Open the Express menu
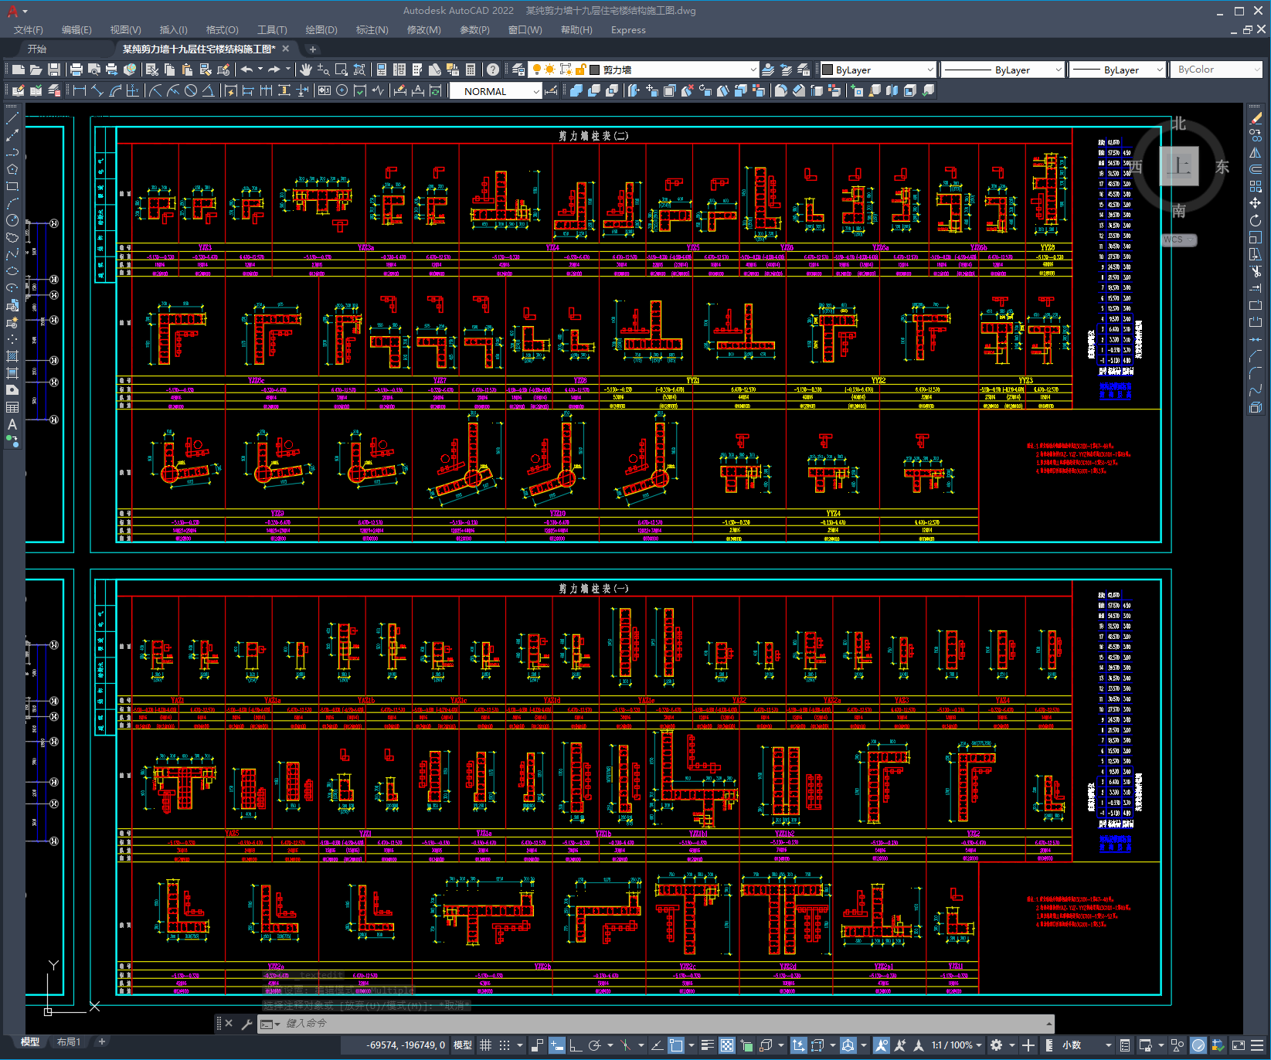Image resolution: width=1271 pixels, height=1060 pixels. pos(628,30)
